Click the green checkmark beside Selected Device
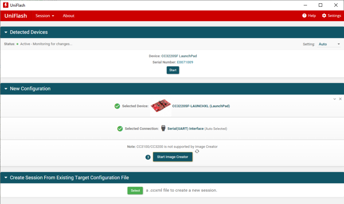 (x=117, y=106)
